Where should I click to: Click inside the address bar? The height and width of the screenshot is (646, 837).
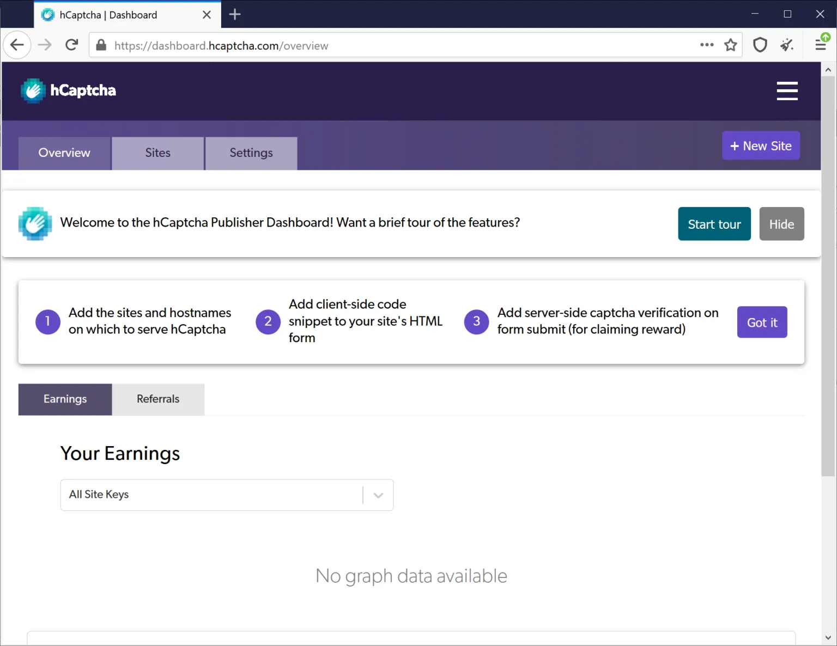click(381, 45)
